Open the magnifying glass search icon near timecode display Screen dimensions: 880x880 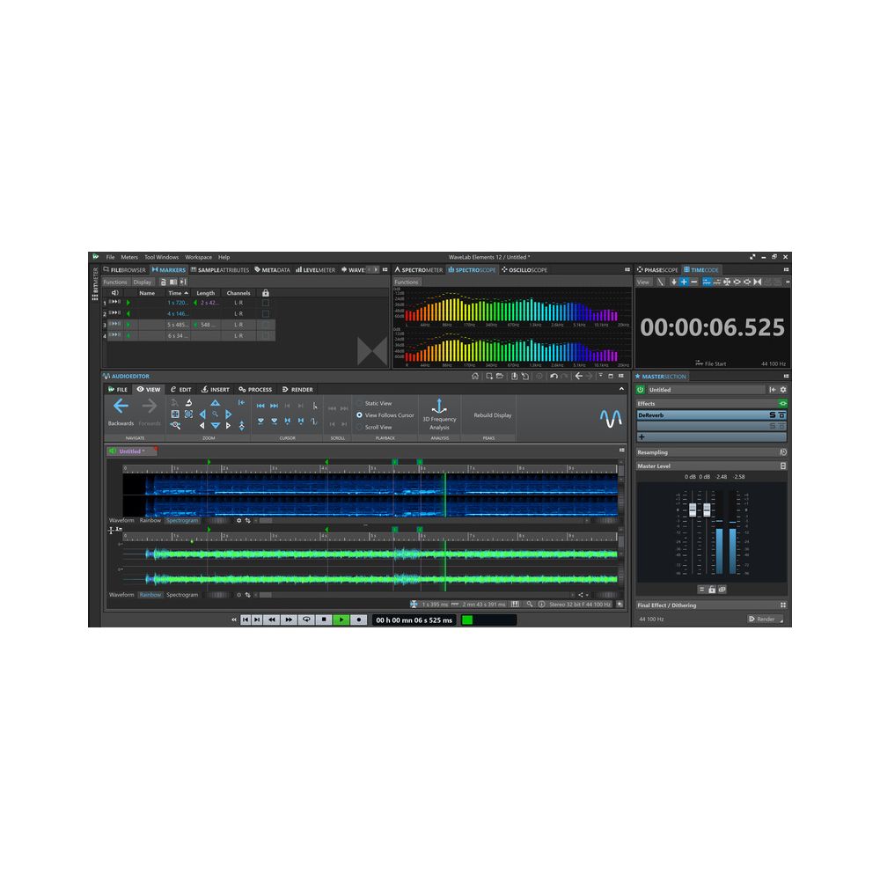[x=530, y=605]
